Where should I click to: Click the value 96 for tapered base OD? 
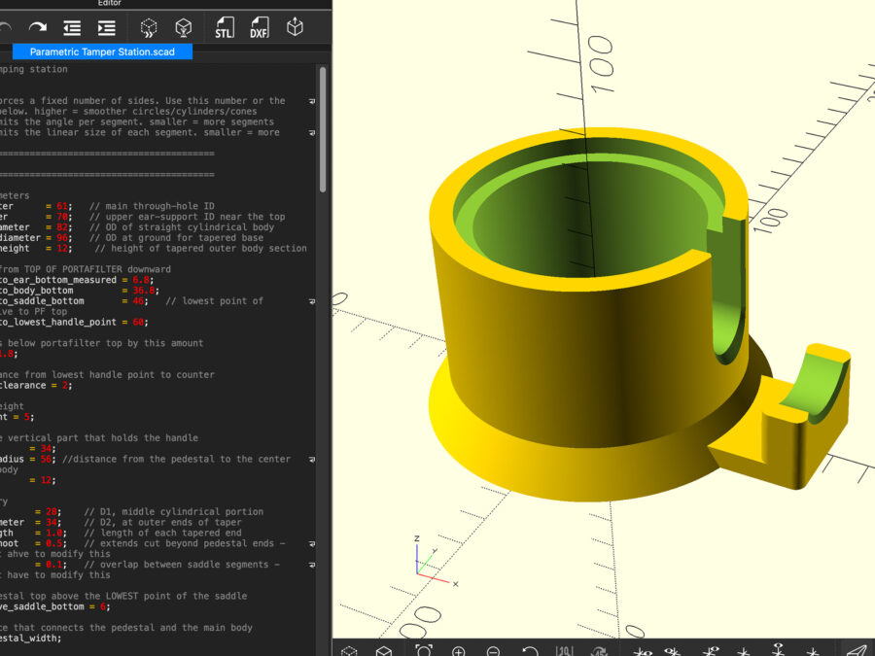pos(61,238)
